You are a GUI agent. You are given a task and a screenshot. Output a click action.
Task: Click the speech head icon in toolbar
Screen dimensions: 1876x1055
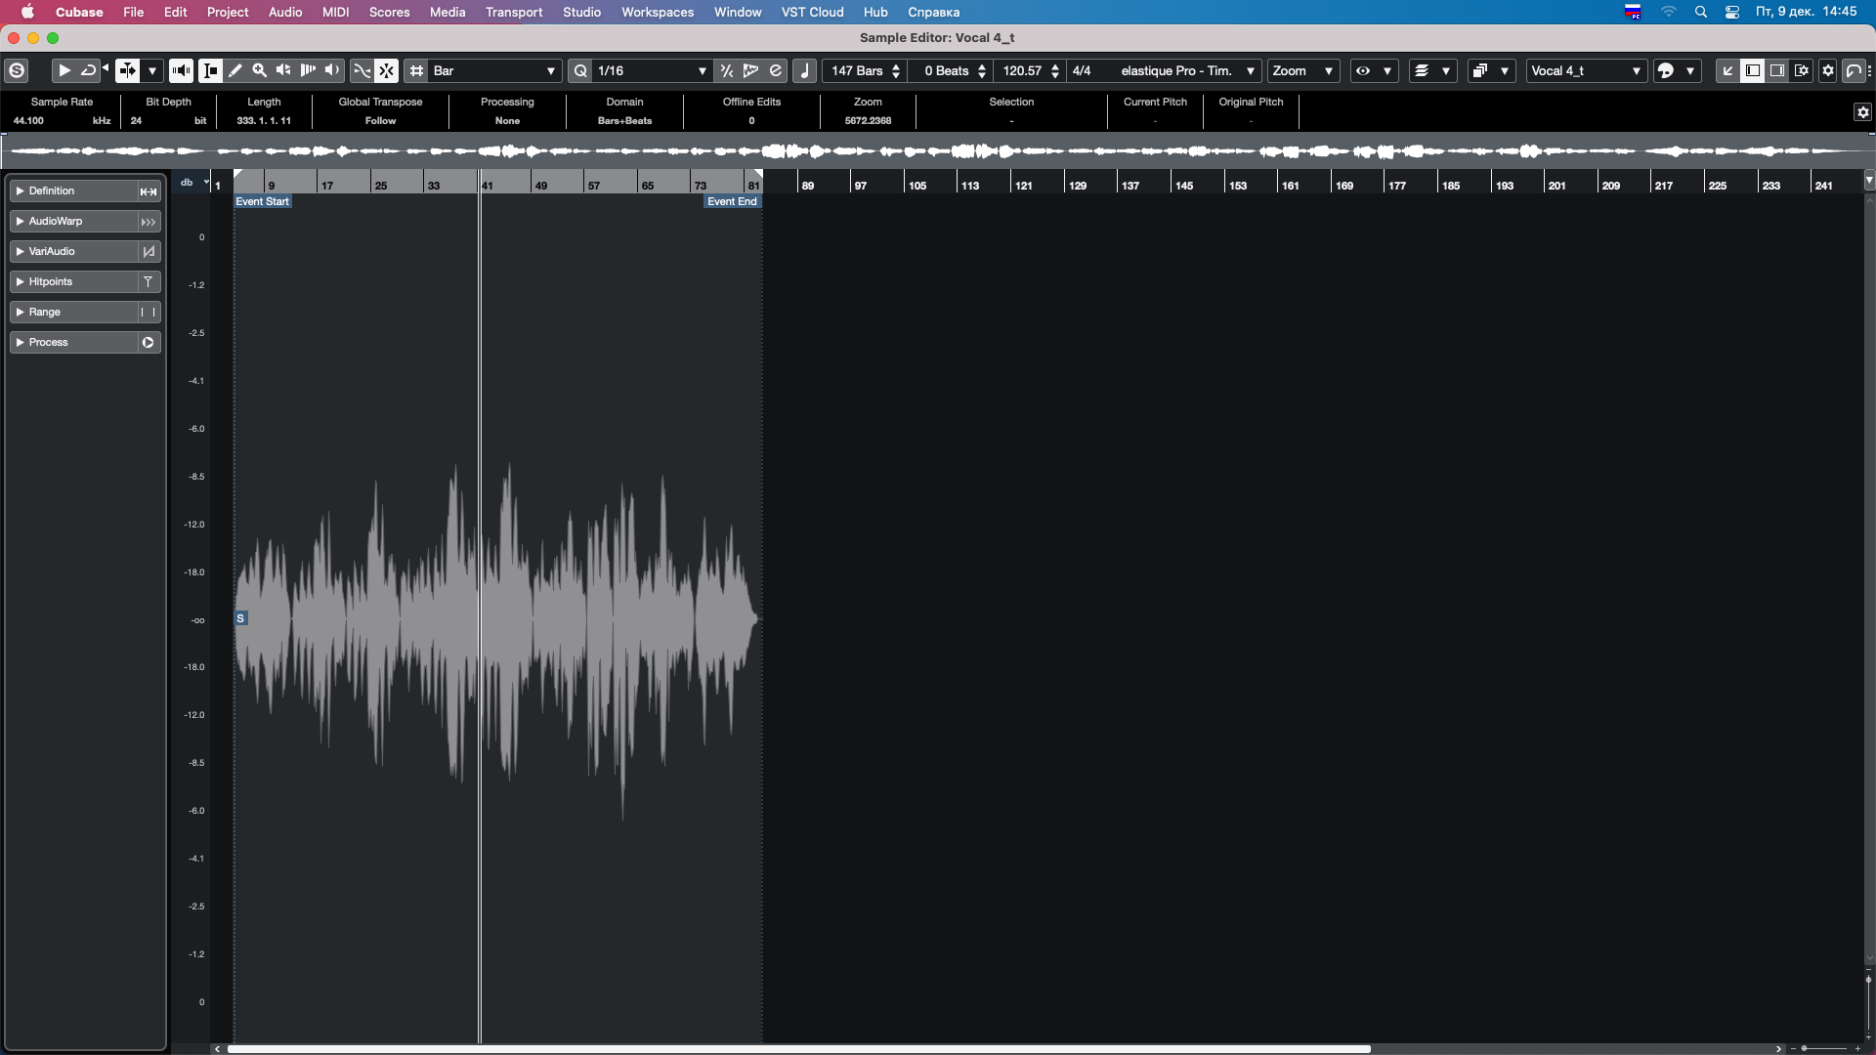tap(1666, 70)
